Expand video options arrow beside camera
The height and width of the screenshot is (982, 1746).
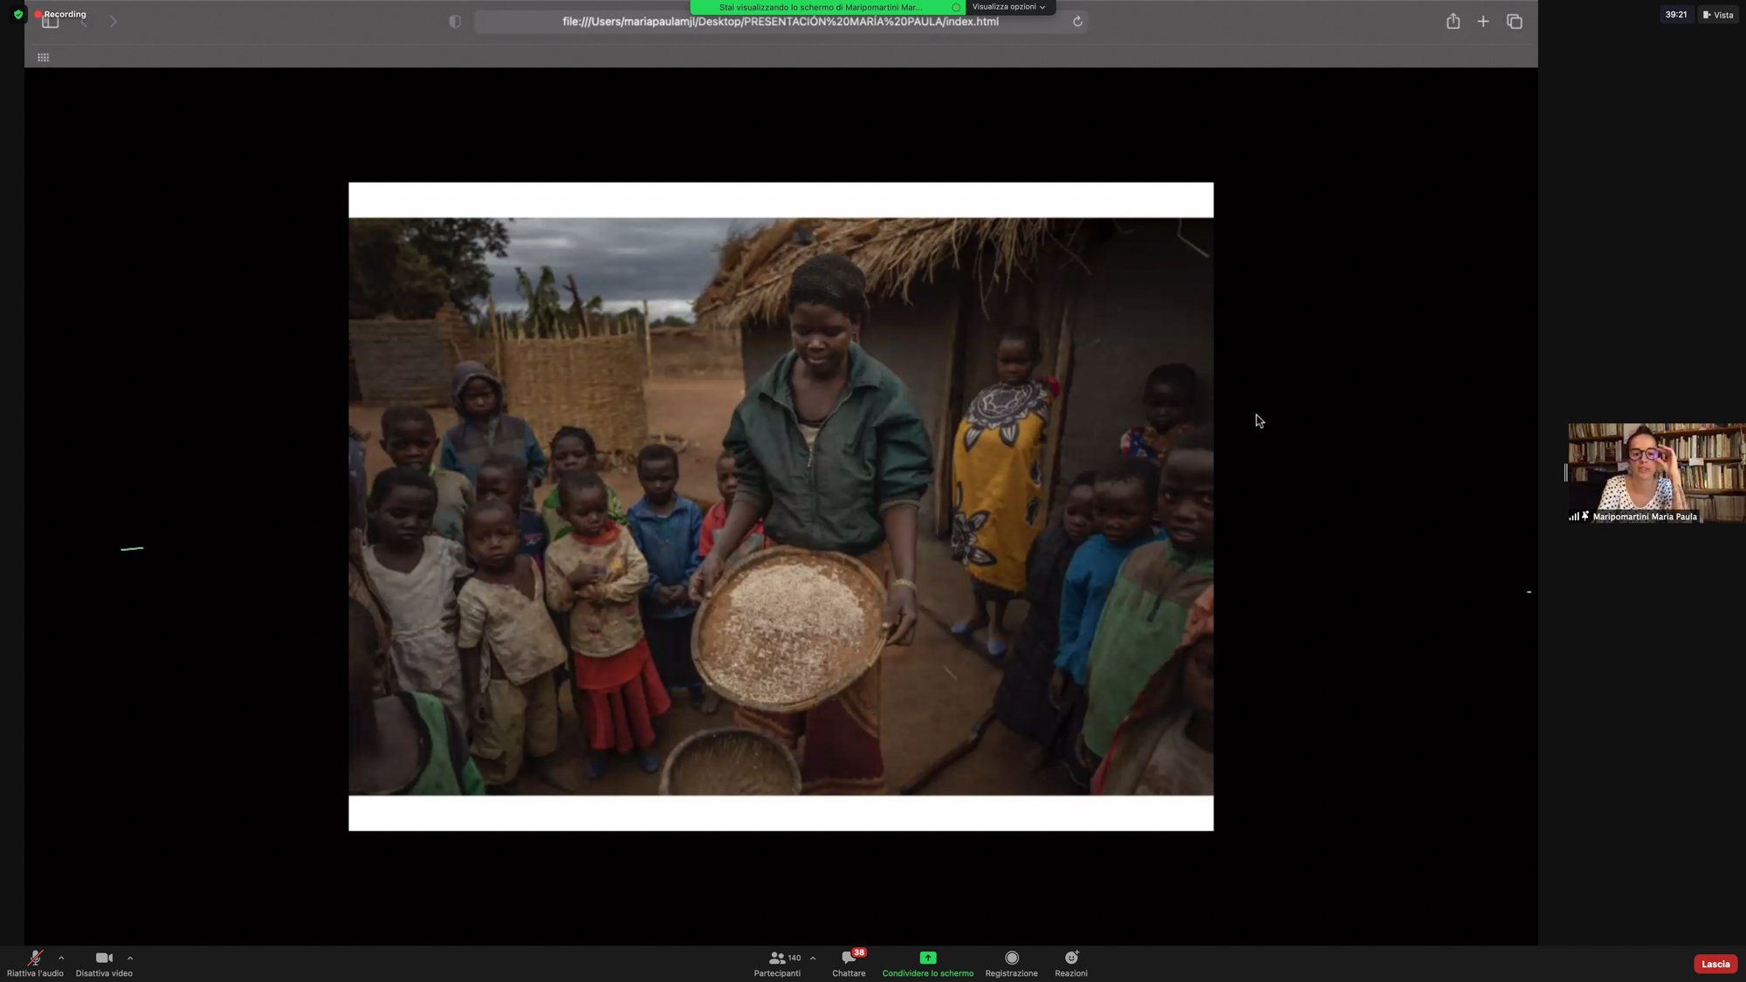130,958
